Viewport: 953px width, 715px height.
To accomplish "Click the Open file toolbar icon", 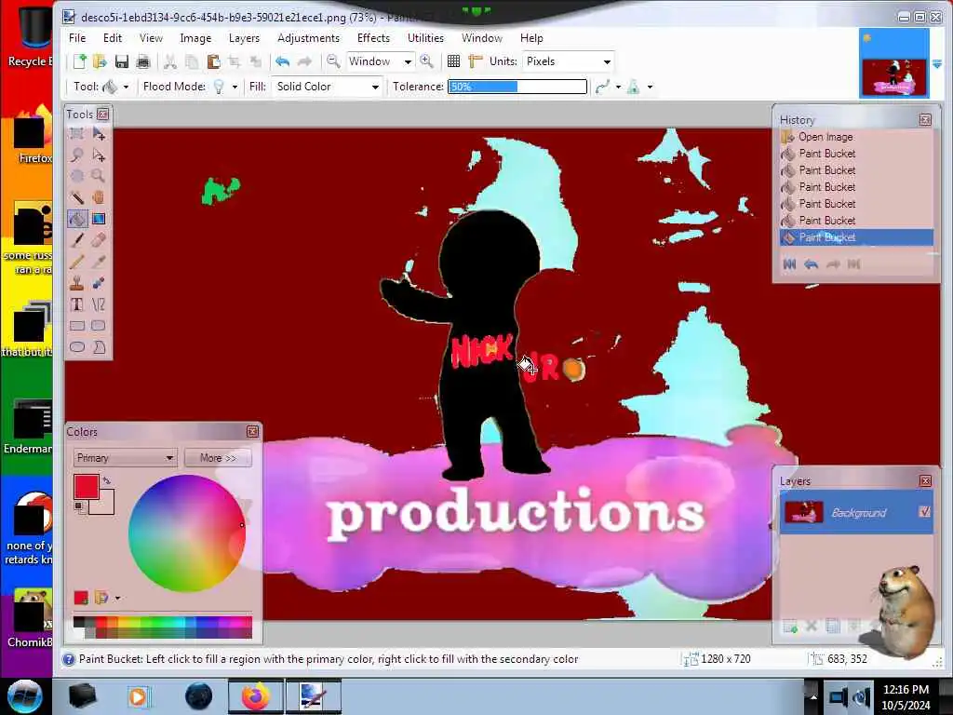I will 100,61.
